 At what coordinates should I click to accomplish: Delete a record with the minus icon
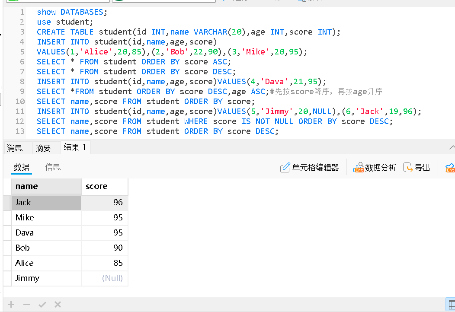click(x=27, y=305)
